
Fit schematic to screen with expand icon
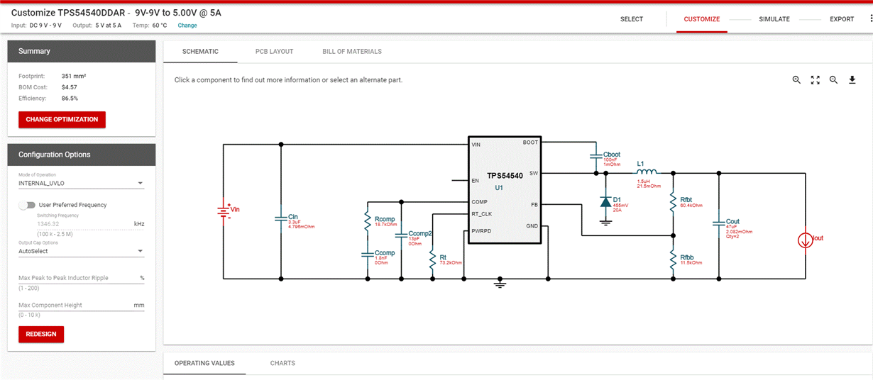point(815,80)
